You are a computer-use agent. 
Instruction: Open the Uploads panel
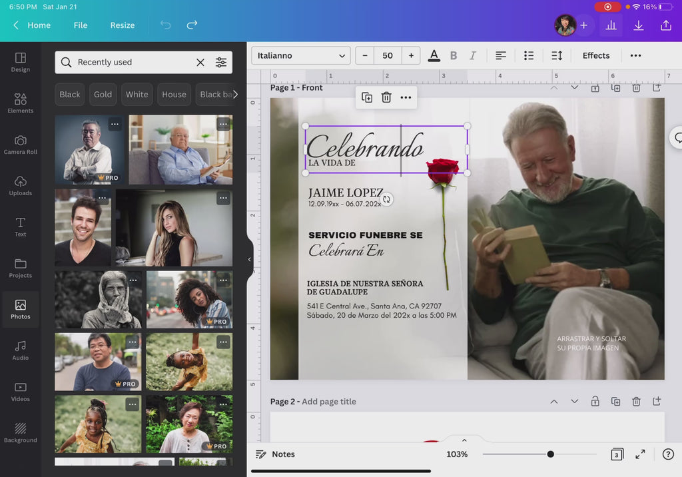coord(21,186)
